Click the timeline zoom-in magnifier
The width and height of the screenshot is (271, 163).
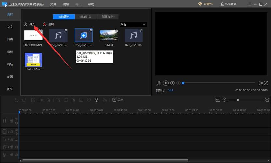[267, 100]
